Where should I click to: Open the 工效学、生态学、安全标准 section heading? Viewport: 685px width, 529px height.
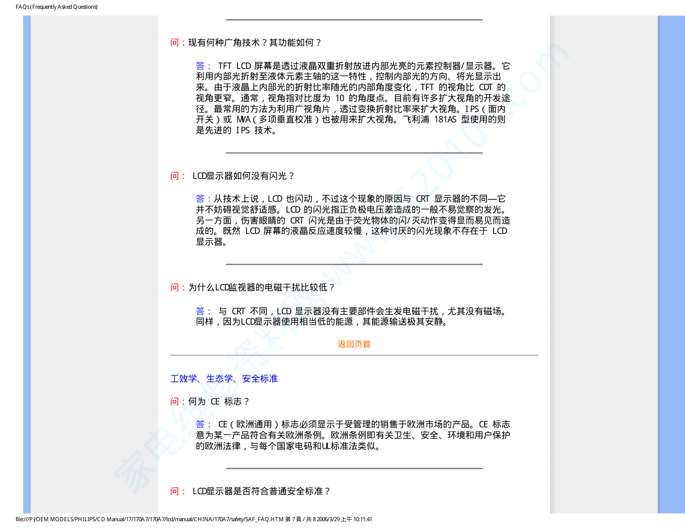[224, 379]
